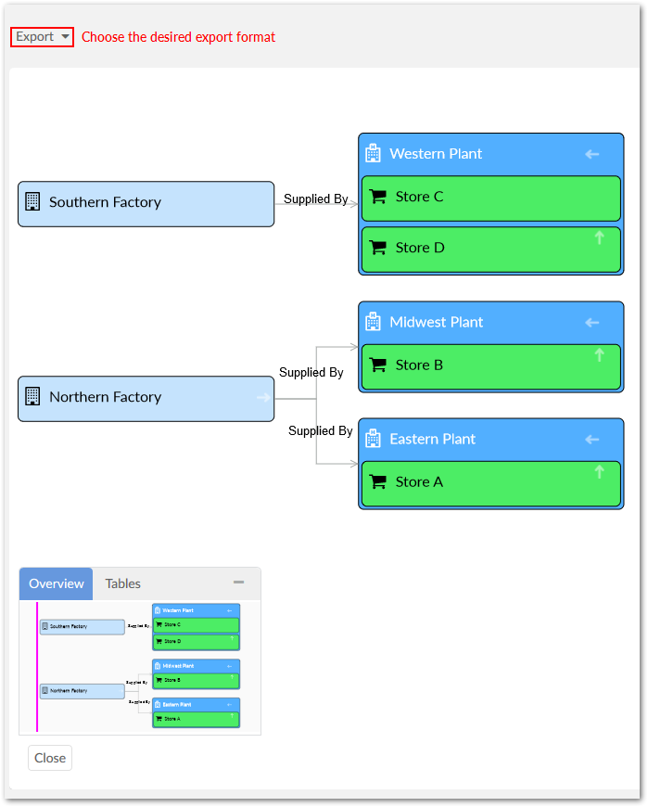Click the overview diagram thumbnail
The image size is (648, 807).
click(139, 666)
